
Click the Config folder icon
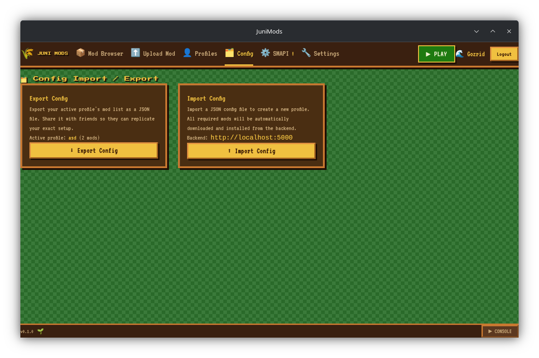(x=229, y=53)
